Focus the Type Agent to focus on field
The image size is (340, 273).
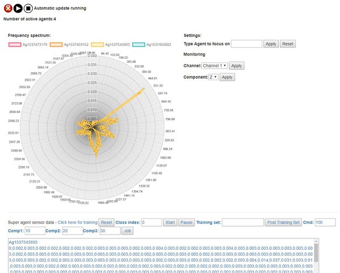pyautogui.click(x=246, y=44)
